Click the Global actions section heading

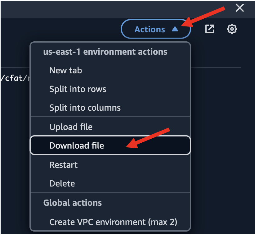click(x=73, y=203)
